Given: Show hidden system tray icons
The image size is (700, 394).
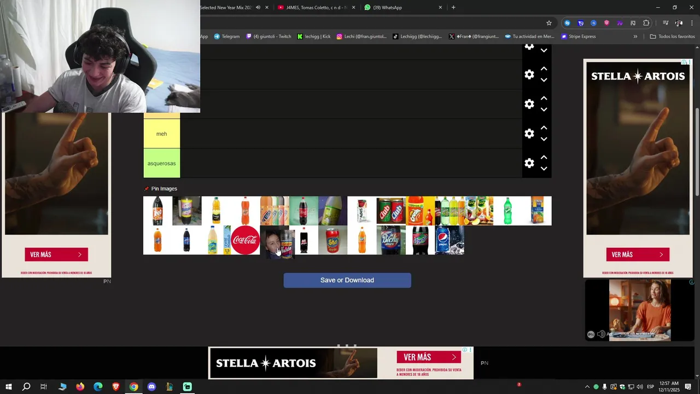Looking at the screenshot, I should (587, 387).
